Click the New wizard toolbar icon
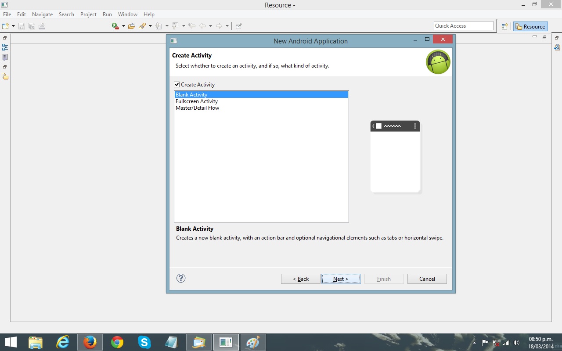562x351 pixels. 6,26
